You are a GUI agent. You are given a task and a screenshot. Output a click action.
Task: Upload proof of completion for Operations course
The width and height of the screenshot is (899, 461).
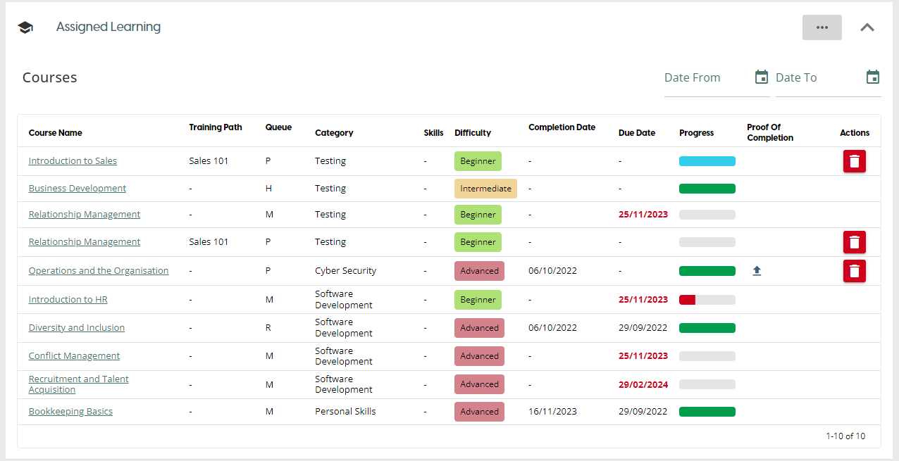coord(757,271)
